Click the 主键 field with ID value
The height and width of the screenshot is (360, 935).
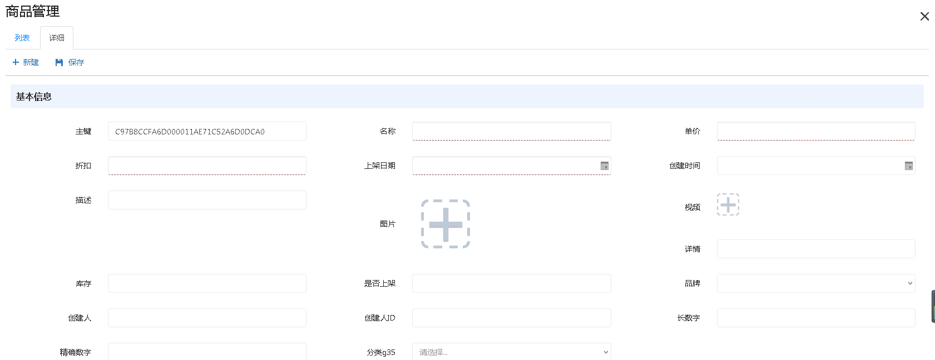point(207,131)
